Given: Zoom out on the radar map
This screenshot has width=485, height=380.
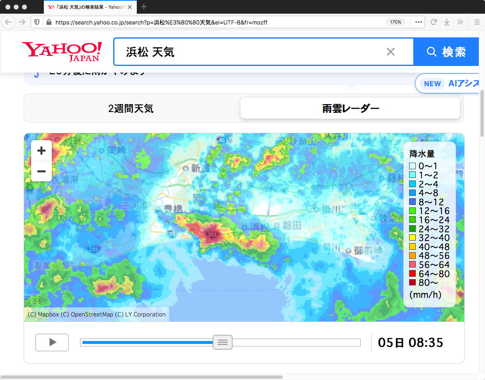Looking at the screenshot, I should click(41, 171).
